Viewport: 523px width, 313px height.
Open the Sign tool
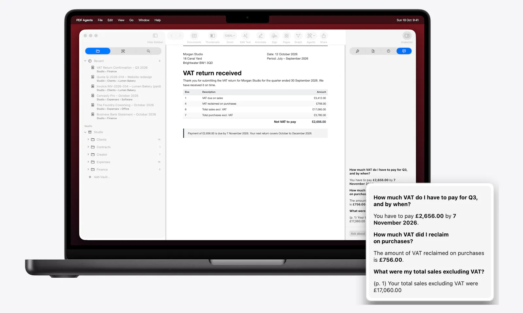[x=275, y=36]
